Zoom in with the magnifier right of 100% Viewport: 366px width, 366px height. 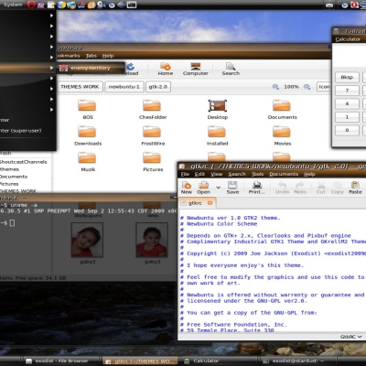coord(307,87)
